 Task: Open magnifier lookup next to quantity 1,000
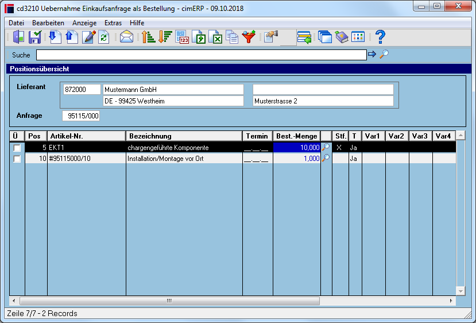(326, 158)
